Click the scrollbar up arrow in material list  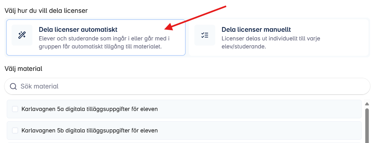(367, 104)
